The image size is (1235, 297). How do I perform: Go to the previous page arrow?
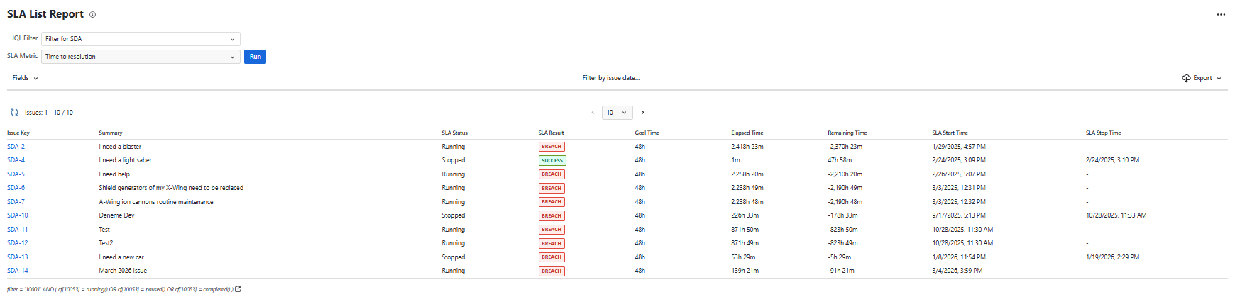click(593, 113)
